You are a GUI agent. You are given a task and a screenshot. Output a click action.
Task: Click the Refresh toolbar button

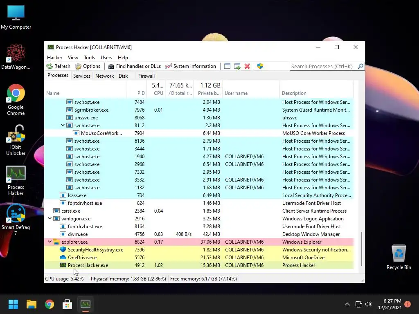click(x=58, y=66)
